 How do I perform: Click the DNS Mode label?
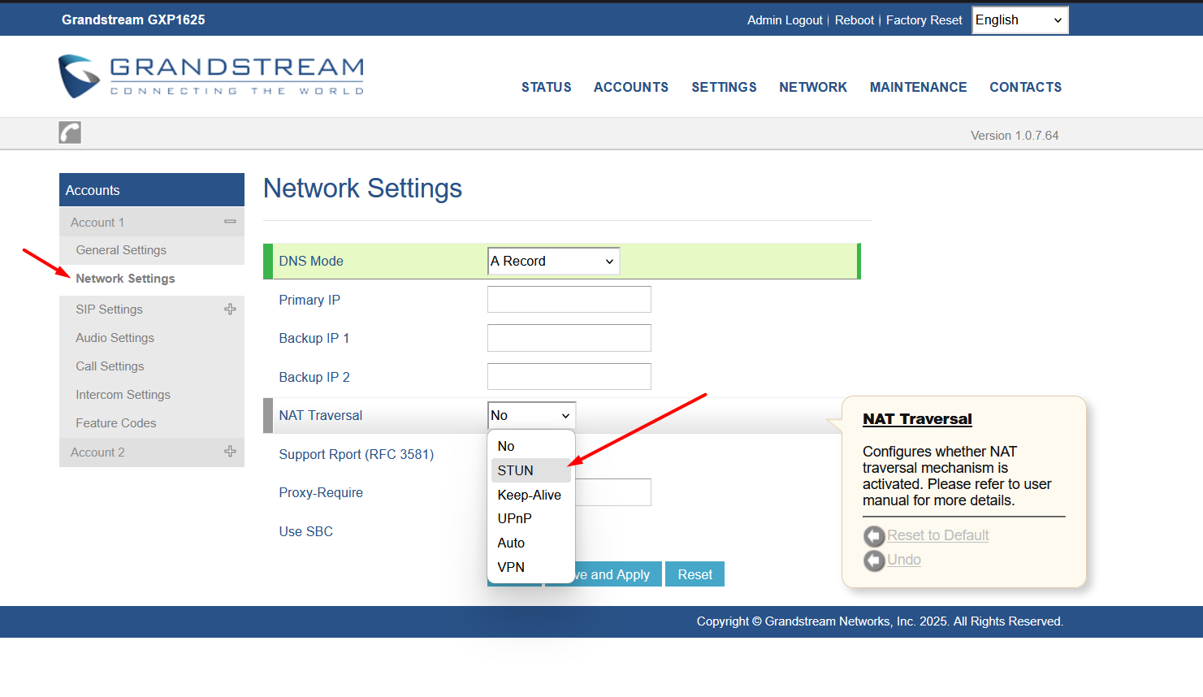pos(311,261)
